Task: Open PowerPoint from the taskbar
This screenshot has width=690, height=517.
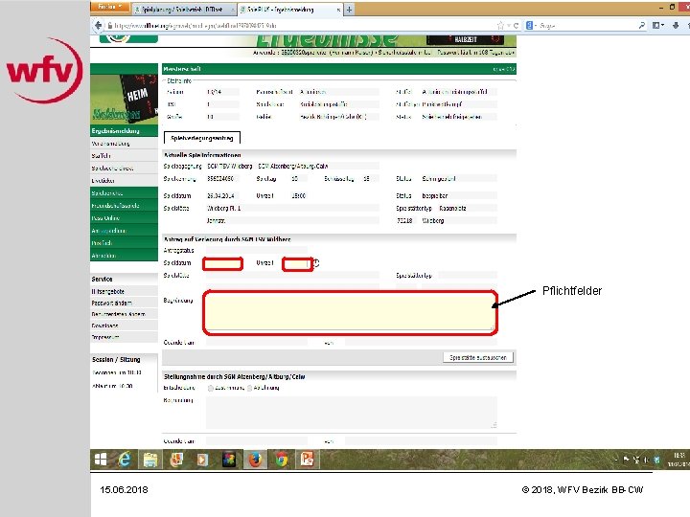Action: click(x=307, y=460)
